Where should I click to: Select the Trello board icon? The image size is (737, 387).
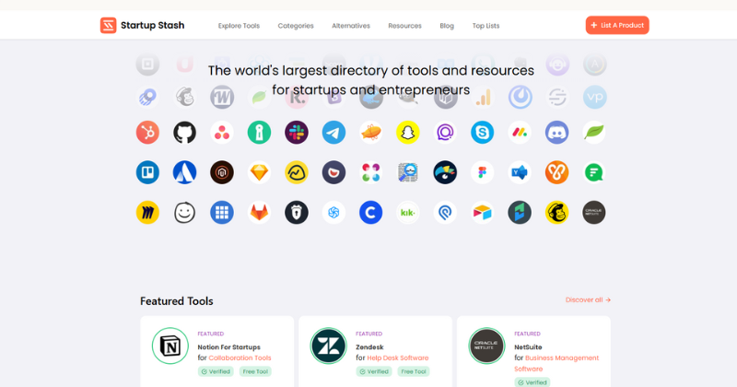click(x=147, y=172)
